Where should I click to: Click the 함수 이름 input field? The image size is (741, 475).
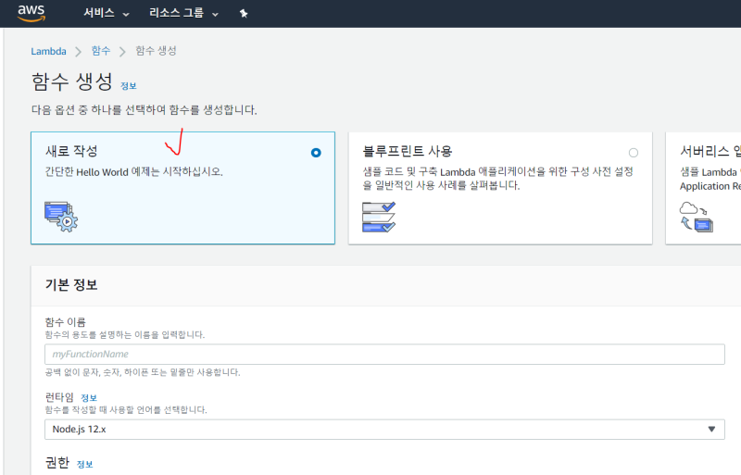point(384,355)
